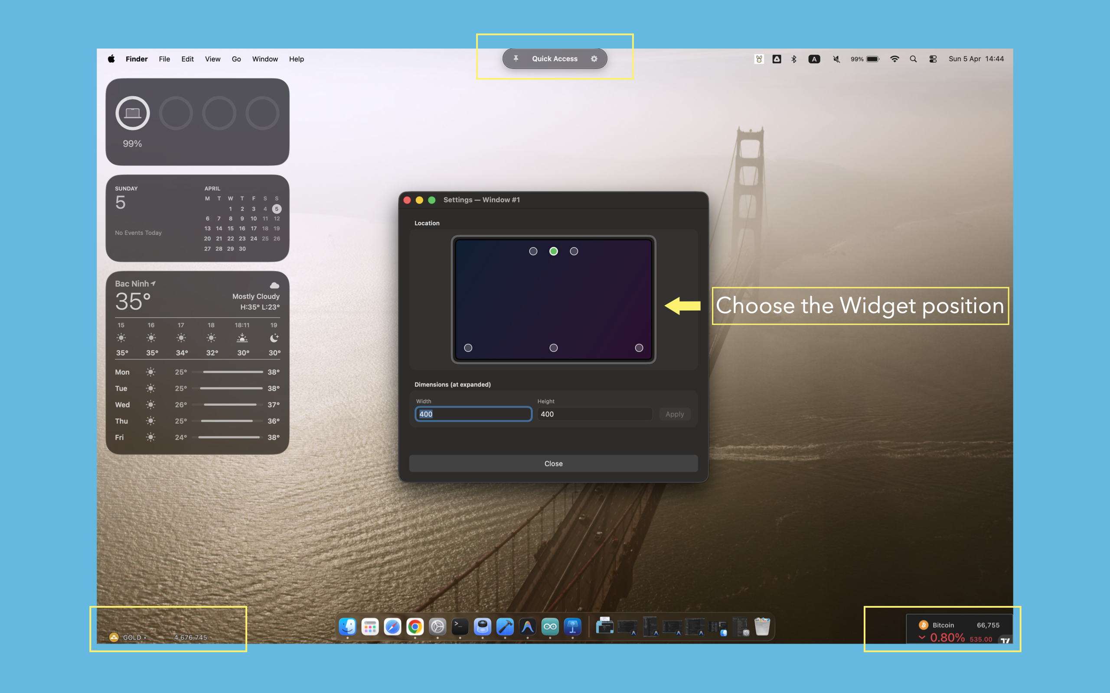Screen dimensions: 1110x693
Task: Open the Window menu
Action: [264, 59]
